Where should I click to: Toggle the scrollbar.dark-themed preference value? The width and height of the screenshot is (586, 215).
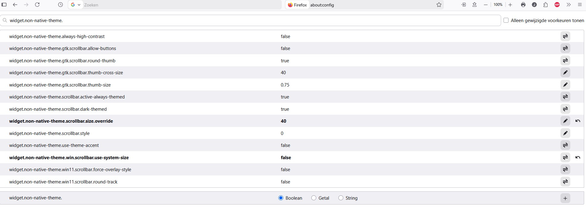(565, 109)
